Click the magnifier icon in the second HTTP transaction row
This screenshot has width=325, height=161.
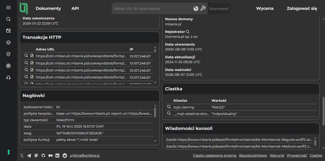pos(26,63)
